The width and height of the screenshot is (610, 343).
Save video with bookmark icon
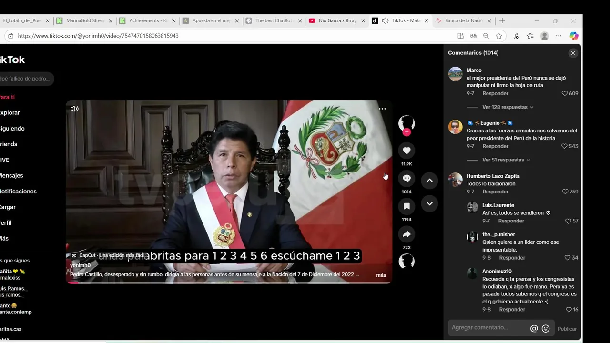click(x=407, y=206)
